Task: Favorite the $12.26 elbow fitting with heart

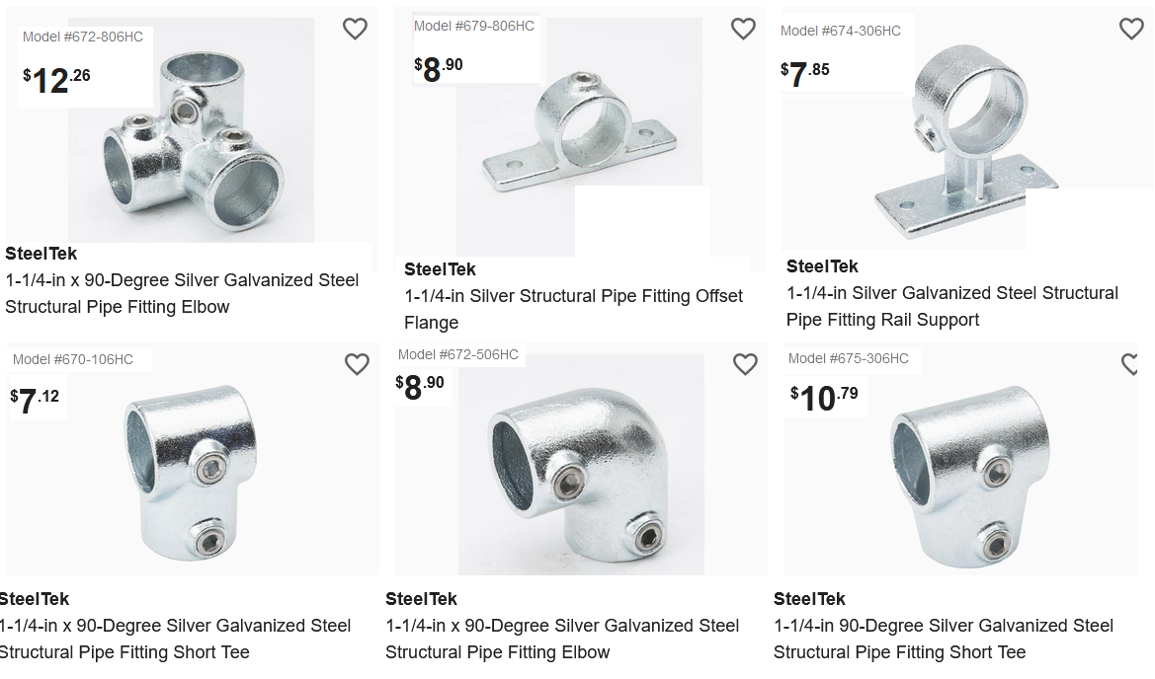Action: [x=355, y=30]
